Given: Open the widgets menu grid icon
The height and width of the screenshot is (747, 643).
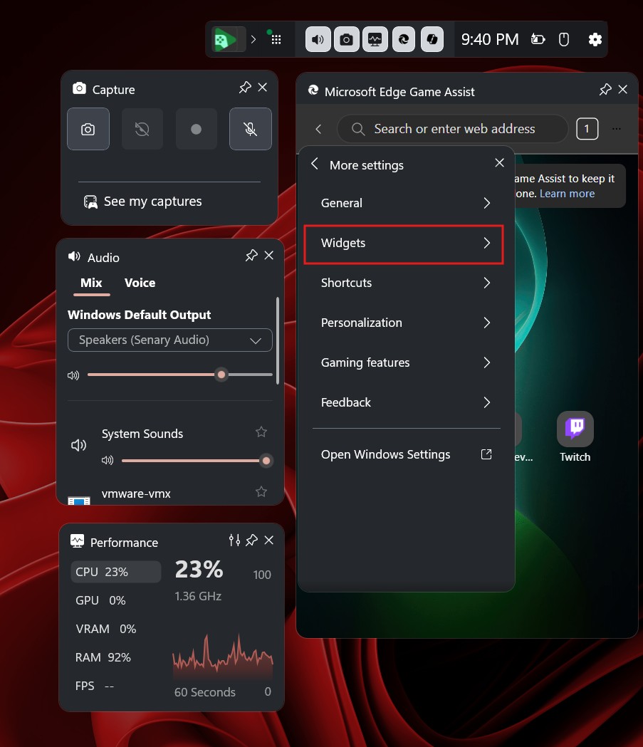Looking at the screenshot, I should click(x=276, y=39).
